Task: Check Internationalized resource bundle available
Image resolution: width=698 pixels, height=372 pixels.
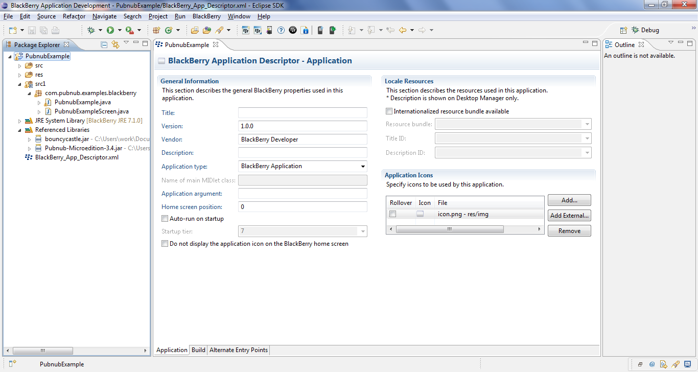Action: pos(389,111)
